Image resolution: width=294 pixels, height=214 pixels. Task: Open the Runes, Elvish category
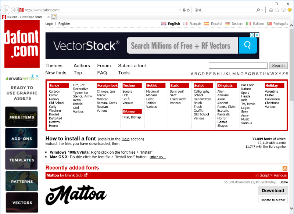(227, 107)
